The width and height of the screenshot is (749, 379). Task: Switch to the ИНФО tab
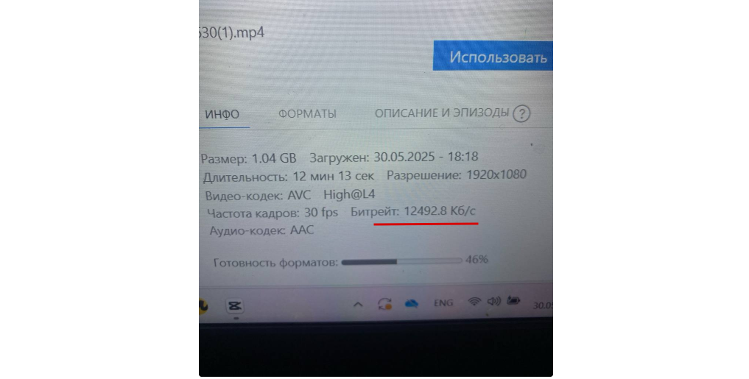[222, 115]
